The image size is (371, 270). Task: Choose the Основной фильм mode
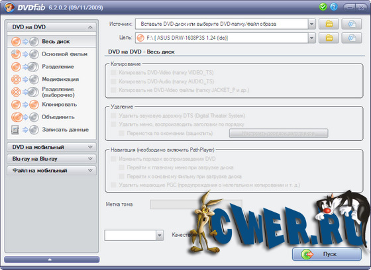click(52, 54)
